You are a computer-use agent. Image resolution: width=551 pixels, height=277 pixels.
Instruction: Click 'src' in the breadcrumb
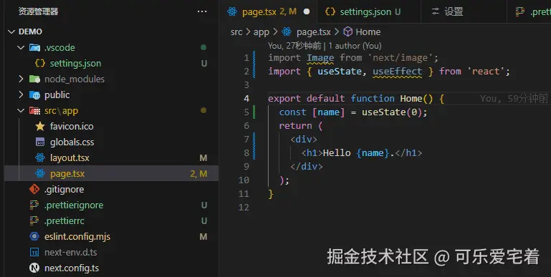pos(236,32)
